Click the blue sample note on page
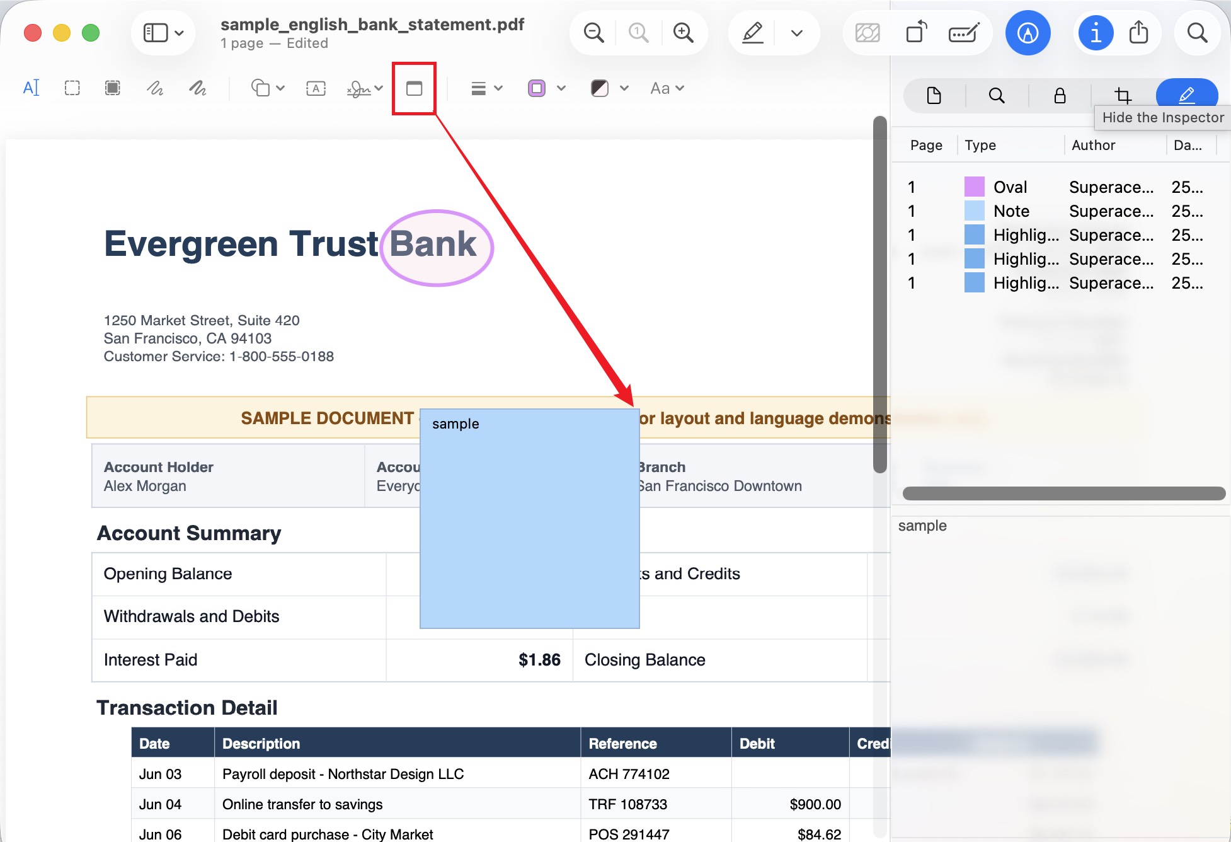 click(530, 519)
